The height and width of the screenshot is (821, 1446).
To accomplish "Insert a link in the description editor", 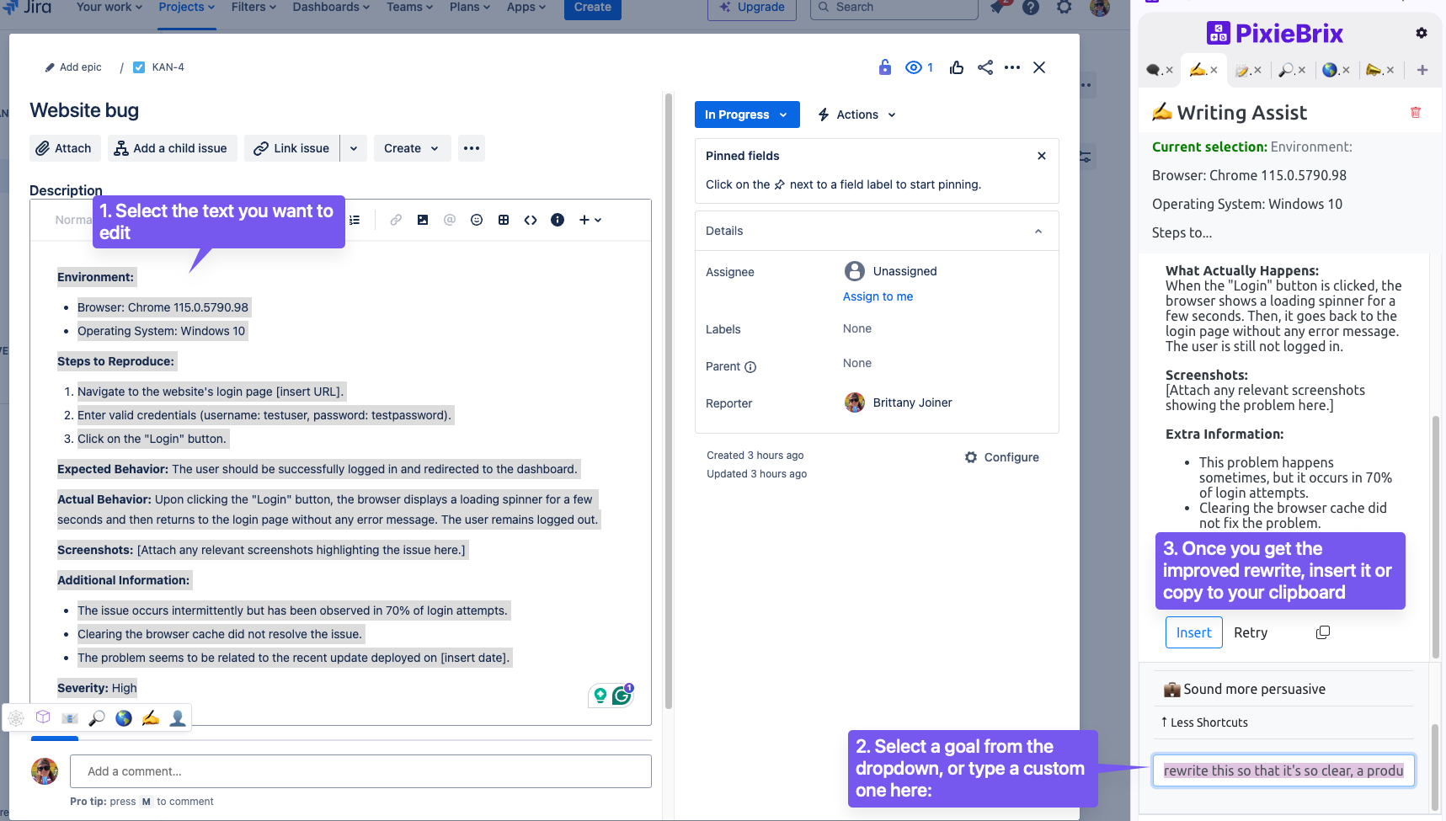I will tap(396, 220).
